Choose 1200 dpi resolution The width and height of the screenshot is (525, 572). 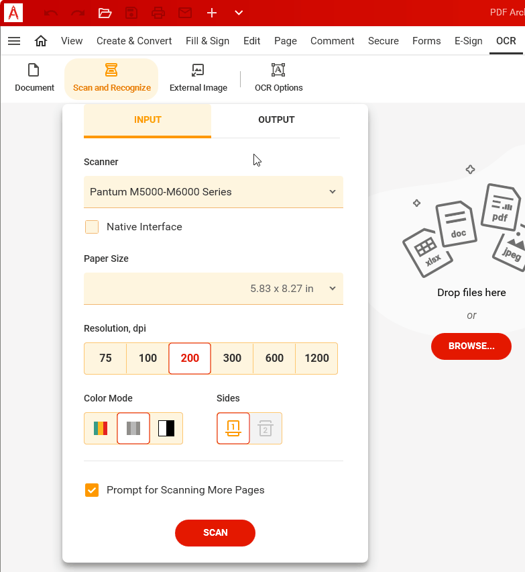pyautogui.click(x=316, y=359)
